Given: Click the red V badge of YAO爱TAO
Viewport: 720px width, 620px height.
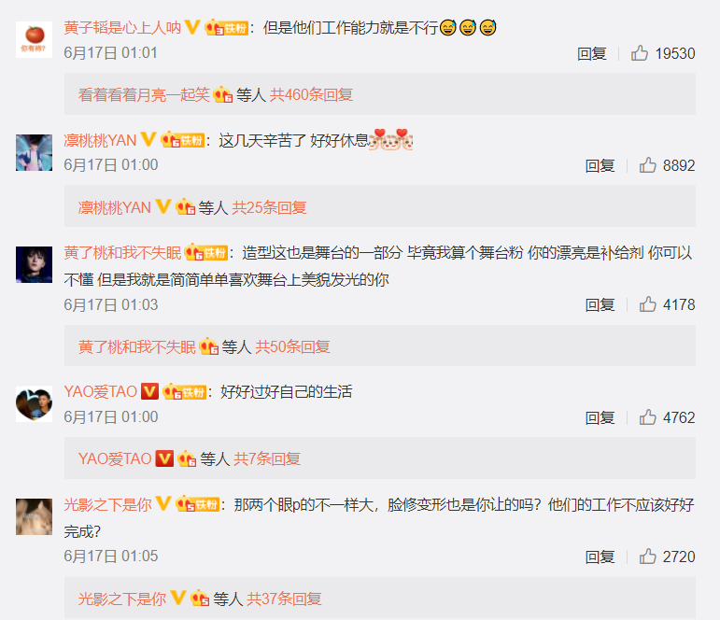Looking at the screenshot, I should tap(149, 391).
